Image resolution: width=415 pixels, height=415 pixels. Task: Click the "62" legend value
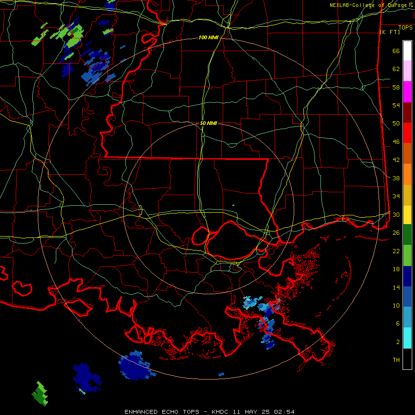pyautogui.click(x=396, y=69)
